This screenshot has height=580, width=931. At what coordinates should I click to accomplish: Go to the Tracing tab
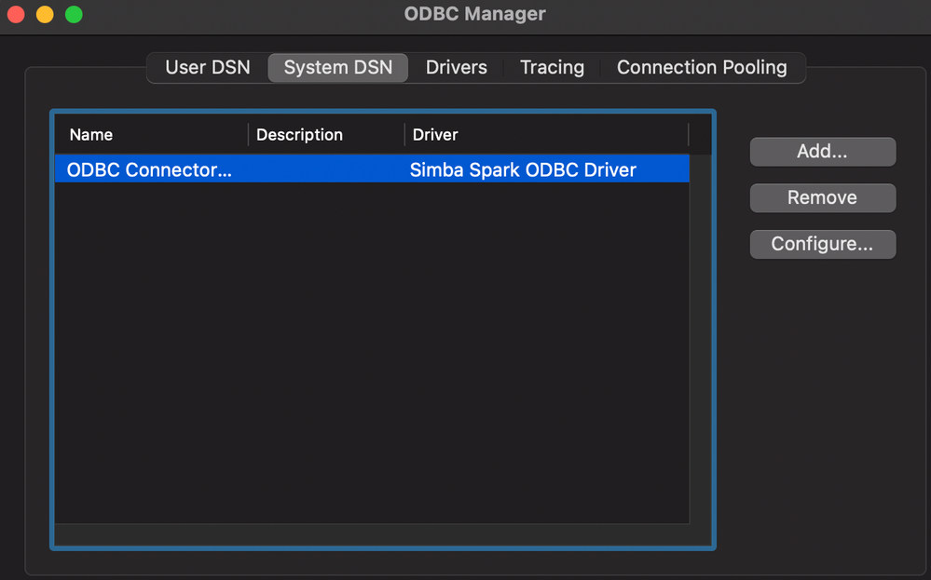click(x=552, y=68)
